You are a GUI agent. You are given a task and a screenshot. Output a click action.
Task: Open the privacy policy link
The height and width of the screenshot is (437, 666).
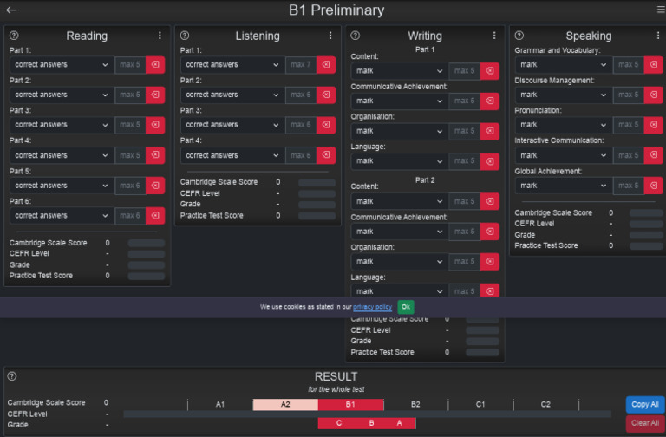[372, 307]
